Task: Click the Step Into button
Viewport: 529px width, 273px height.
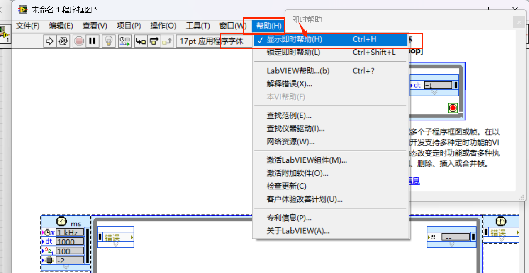Action: click(141, 41)
